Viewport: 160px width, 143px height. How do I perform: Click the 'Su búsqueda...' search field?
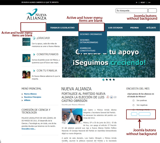coord(132,11)
